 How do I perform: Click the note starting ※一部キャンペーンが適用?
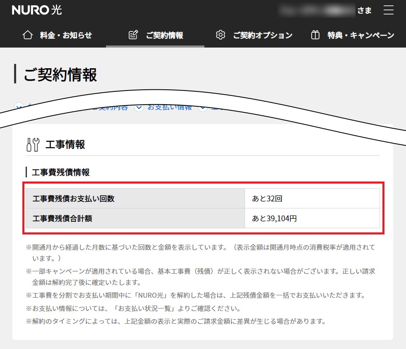click(x=201, y=277)
